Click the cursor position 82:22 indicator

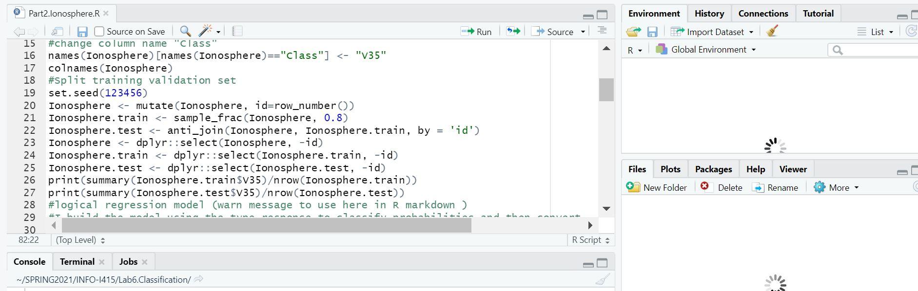click(x=28, y=240)
